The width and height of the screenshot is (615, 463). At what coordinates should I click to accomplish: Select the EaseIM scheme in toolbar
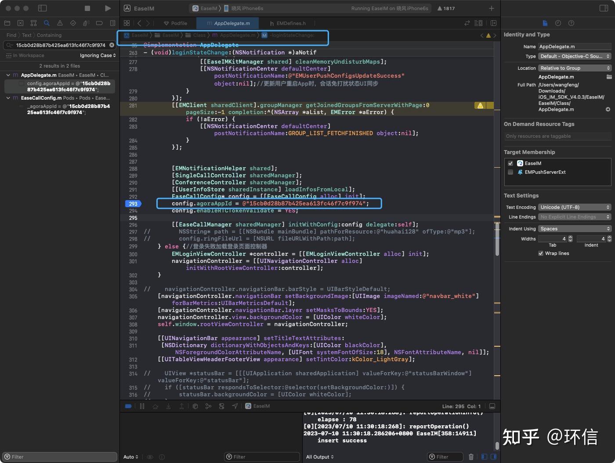point(205,8)
